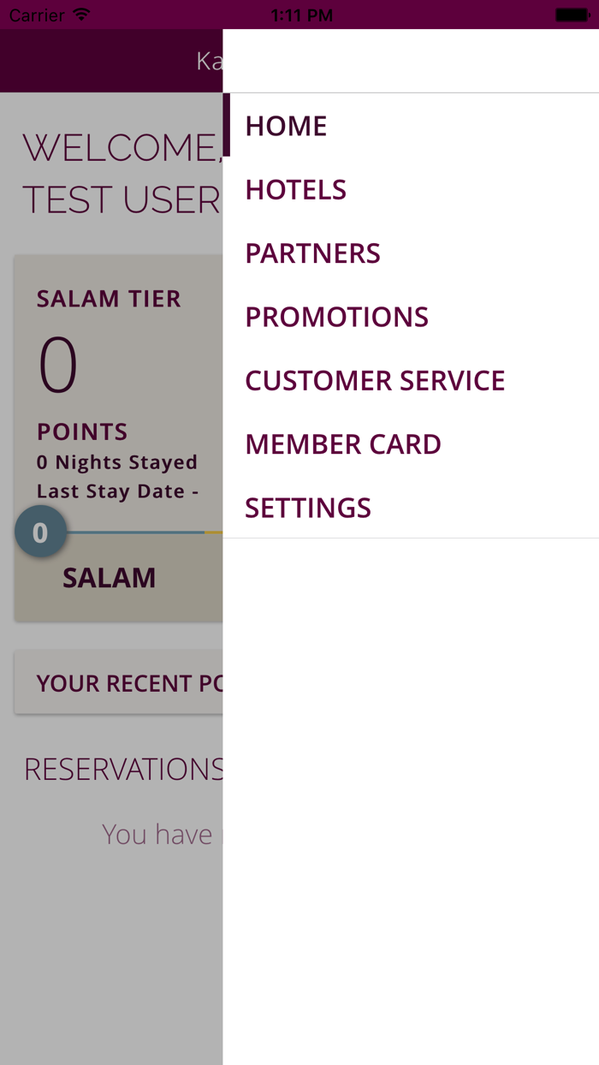Tap the RESERVATIONS heading
The width and height of the screenshot is (599, 1065).
pyautogui.click(x=120, y=769)
